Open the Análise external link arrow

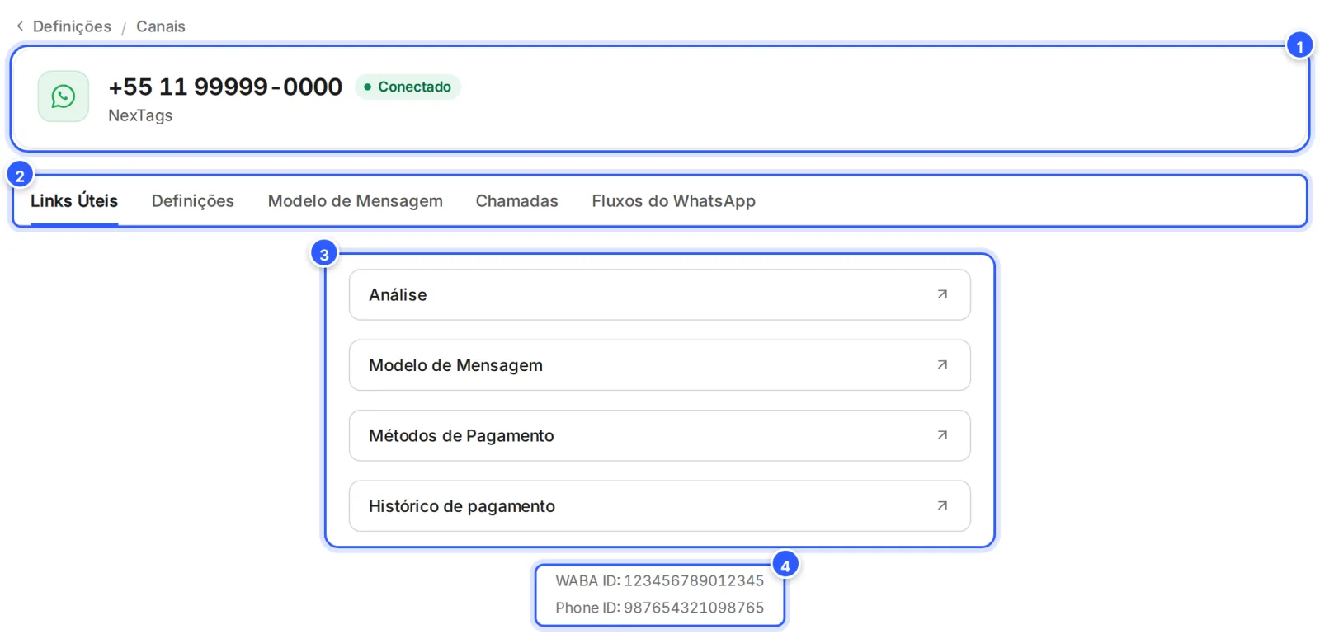tap(942, 294)
